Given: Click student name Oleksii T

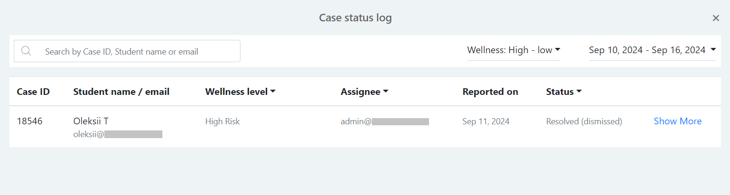Looking at the screenshot, I should pos(91,121).
